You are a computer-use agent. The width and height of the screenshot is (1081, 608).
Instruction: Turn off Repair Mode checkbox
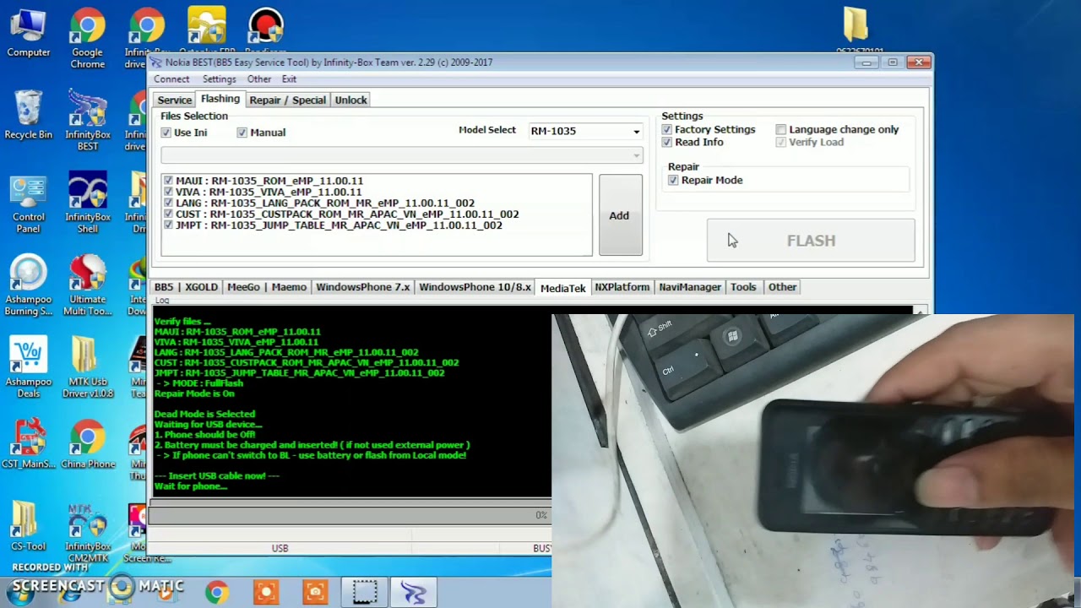click(x=673, y=181)
